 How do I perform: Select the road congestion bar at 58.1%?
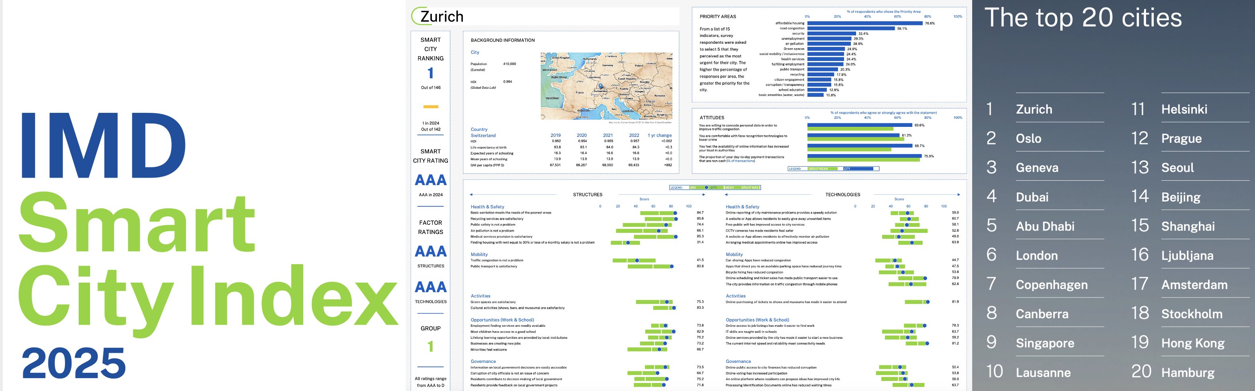tap(851, 28)
